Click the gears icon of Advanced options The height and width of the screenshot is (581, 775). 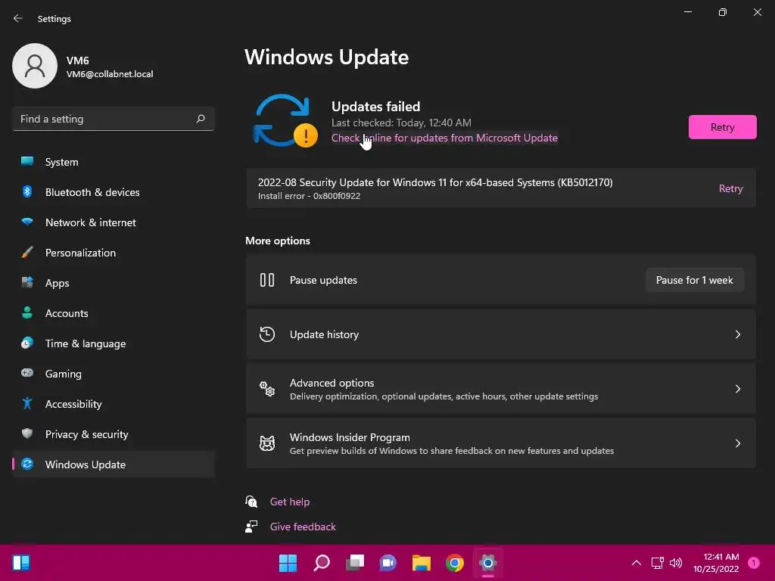point(267,389)
